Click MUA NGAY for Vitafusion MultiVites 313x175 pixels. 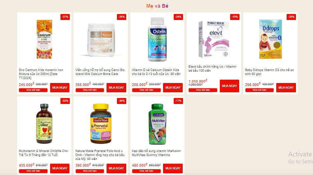pos(173,168)
